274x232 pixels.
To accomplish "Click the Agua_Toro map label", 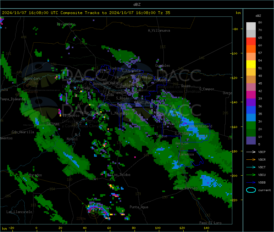I will (x=33, y=79).
